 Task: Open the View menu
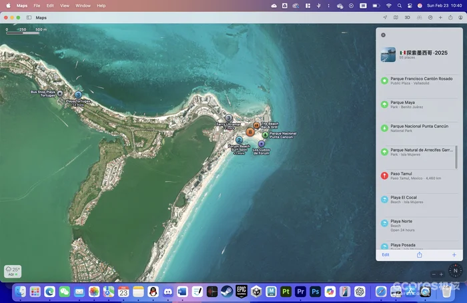[x=64, y=5]
